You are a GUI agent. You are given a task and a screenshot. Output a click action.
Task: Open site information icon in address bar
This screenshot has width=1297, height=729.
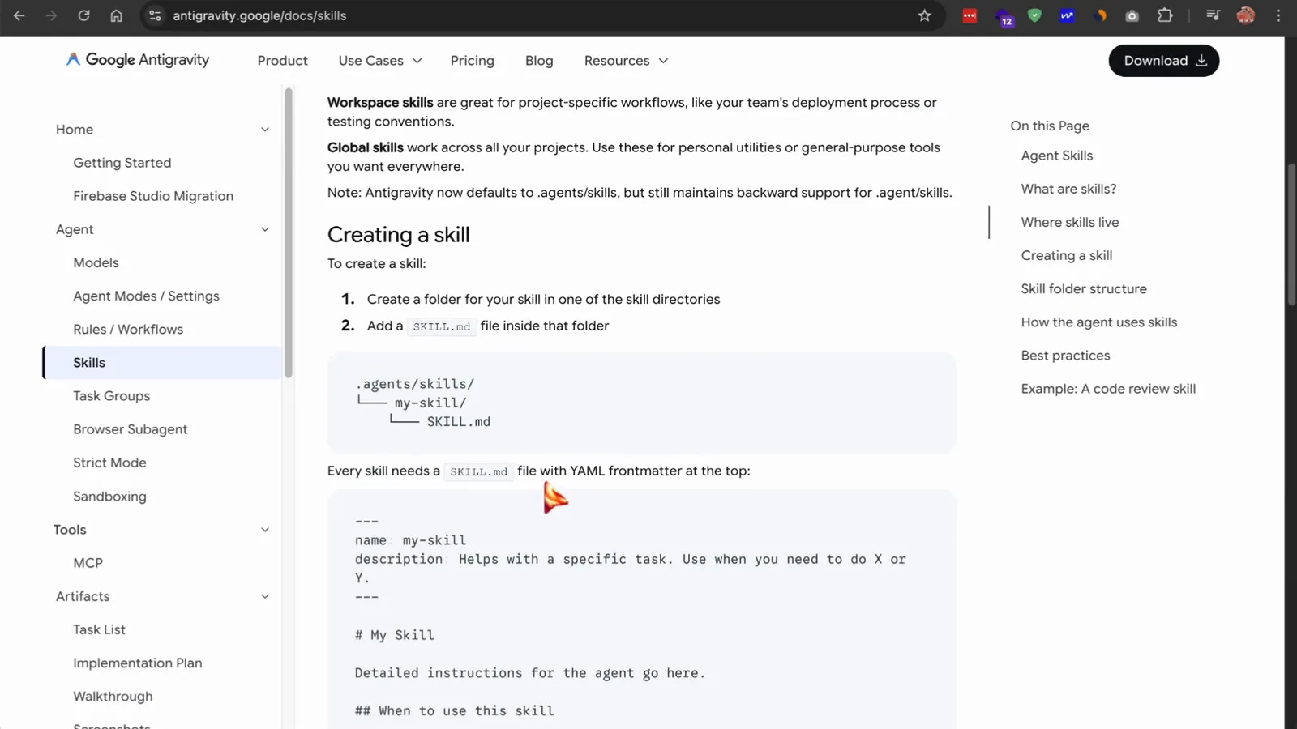[155, 15]
